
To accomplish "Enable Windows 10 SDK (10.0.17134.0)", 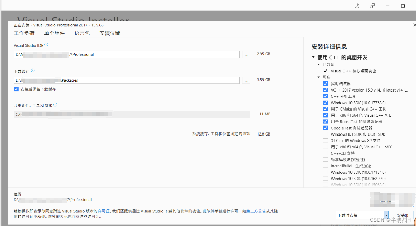I will pyautogui.click(x=325, y=172).
